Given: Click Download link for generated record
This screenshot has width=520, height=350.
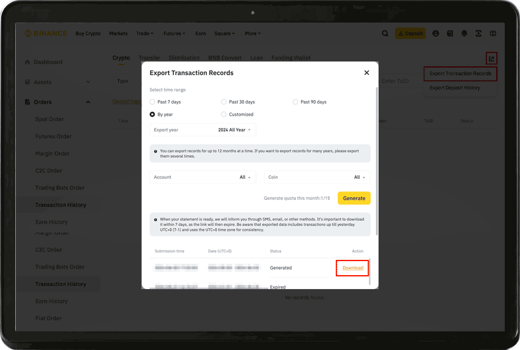Looking at the screenshot, I should pyautogui.click(x=352, y=268).
